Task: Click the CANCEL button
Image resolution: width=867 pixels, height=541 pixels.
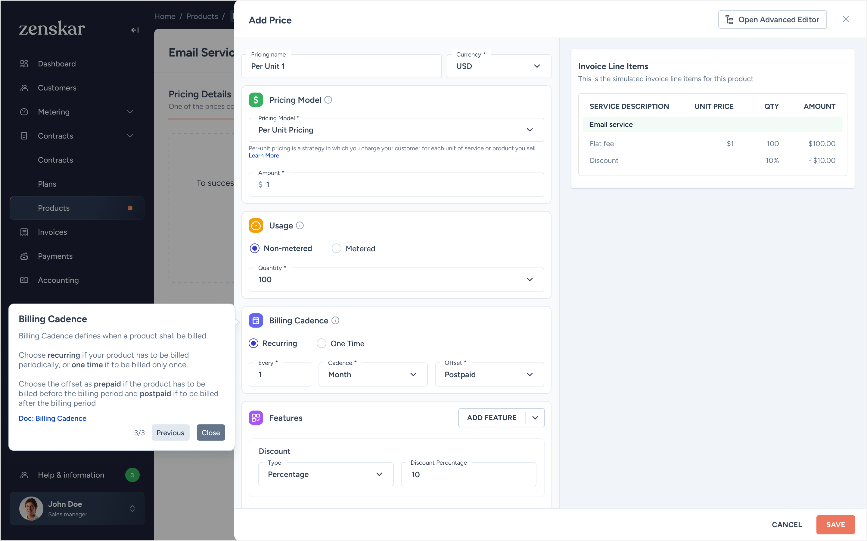Action: pyautogui.click(x=787, y=524)
